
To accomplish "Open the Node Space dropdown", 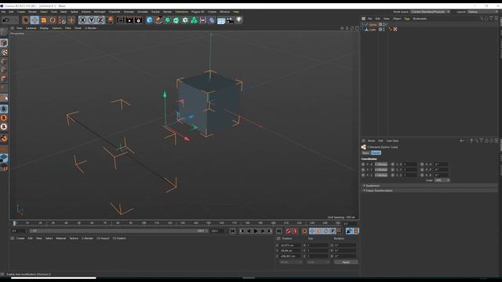I will tap(431, 12).
